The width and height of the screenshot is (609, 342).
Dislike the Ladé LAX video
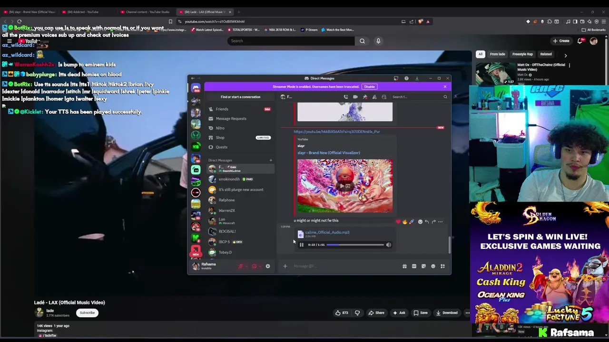357,313
